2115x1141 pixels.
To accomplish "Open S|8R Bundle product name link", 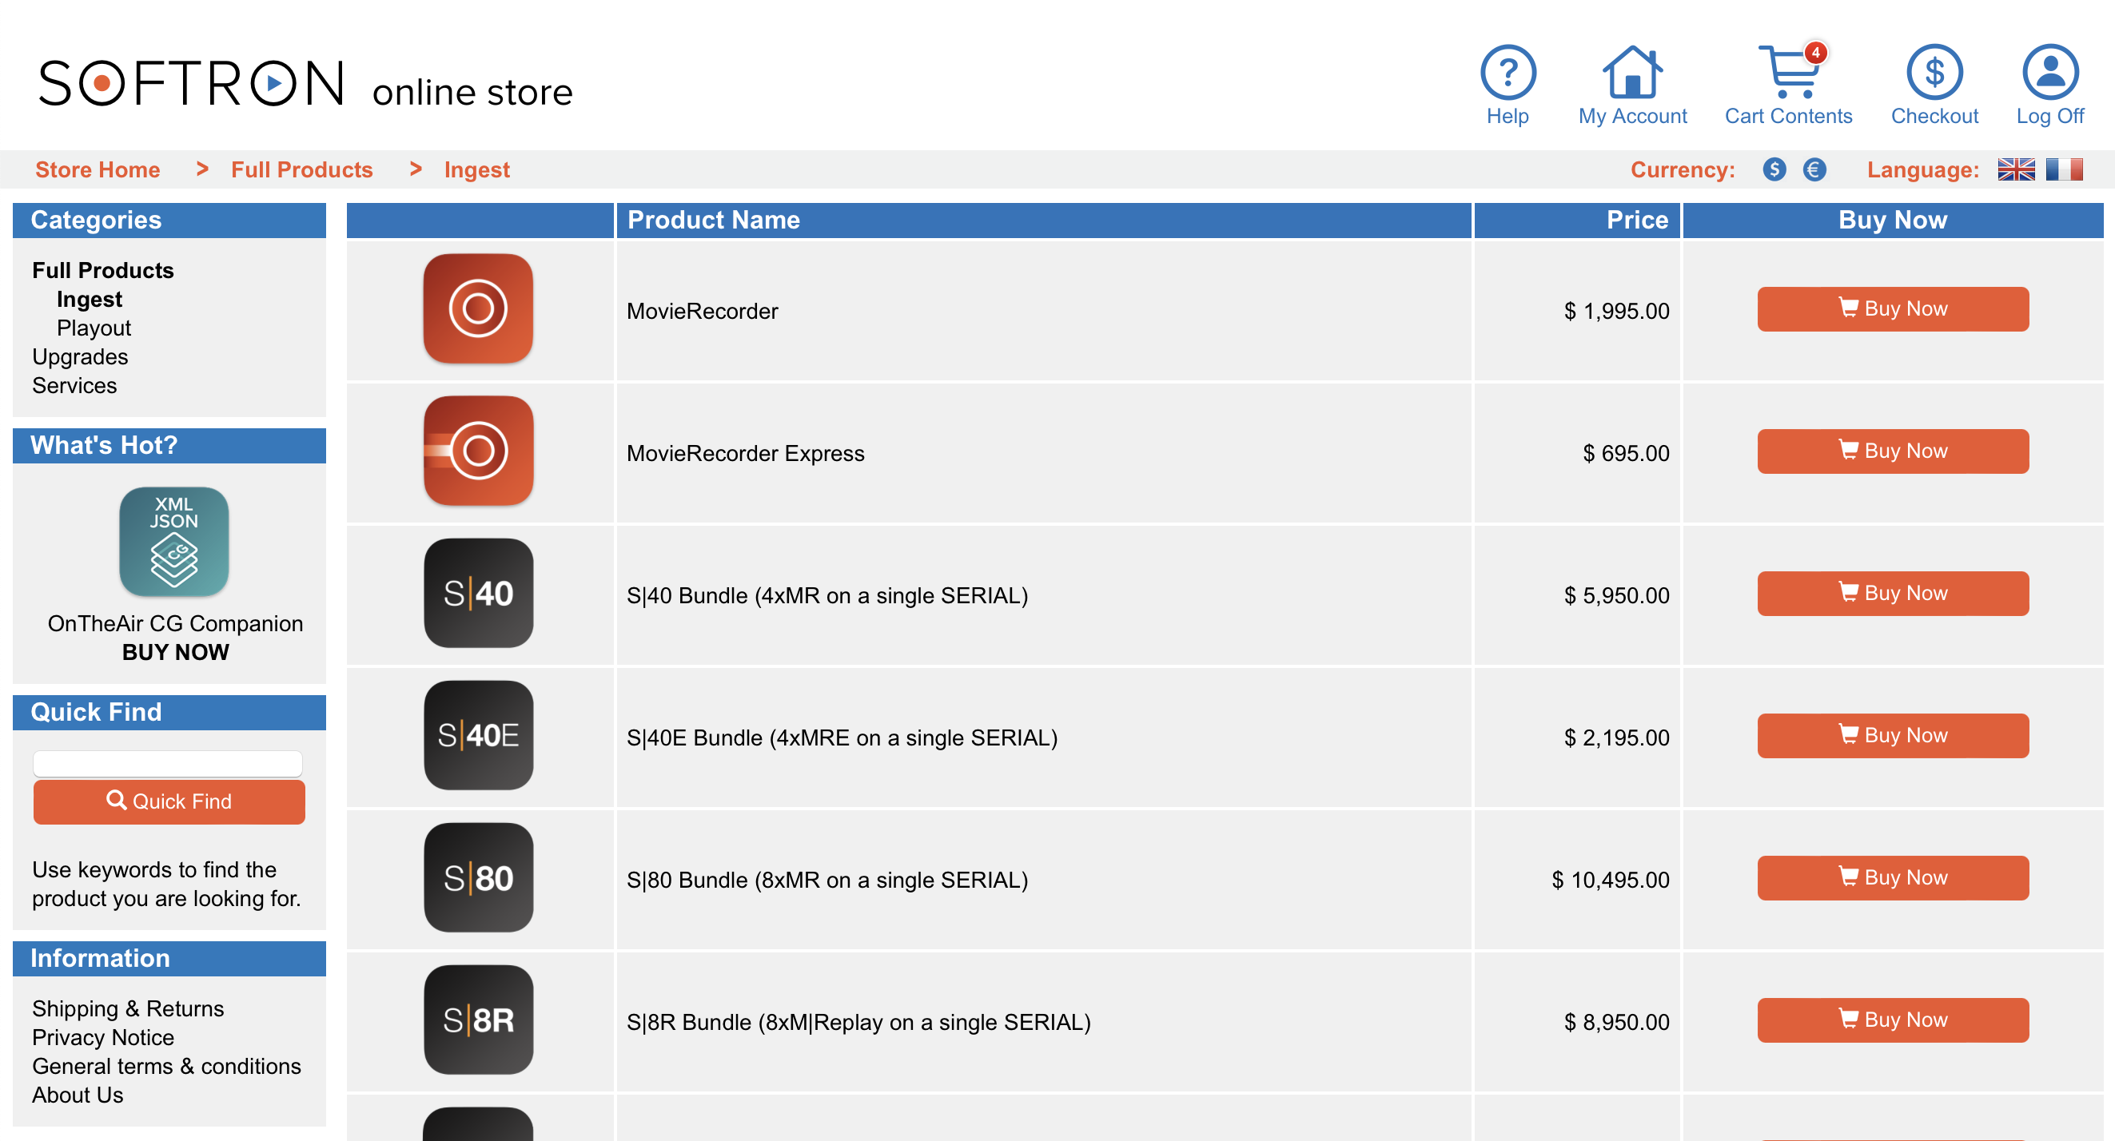I will pyautogui.click(x=858, y=1022).
